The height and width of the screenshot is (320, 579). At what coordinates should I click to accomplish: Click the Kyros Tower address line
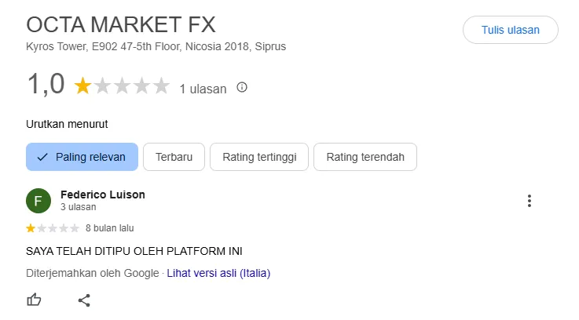coord(156,46)
